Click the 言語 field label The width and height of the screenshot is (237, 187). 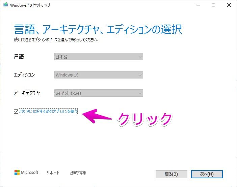(19, 57)
